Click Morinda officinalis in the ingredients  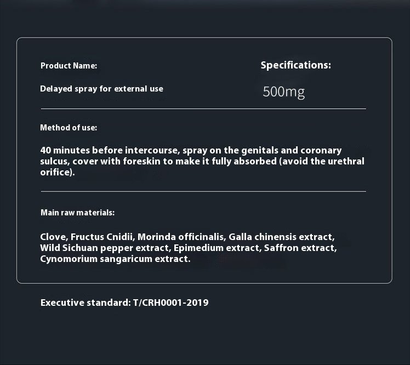coord(180,237)
